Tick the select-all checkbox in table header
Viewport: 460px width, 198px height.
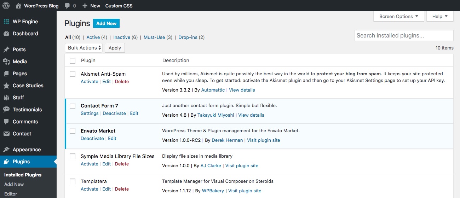(73, 61)
